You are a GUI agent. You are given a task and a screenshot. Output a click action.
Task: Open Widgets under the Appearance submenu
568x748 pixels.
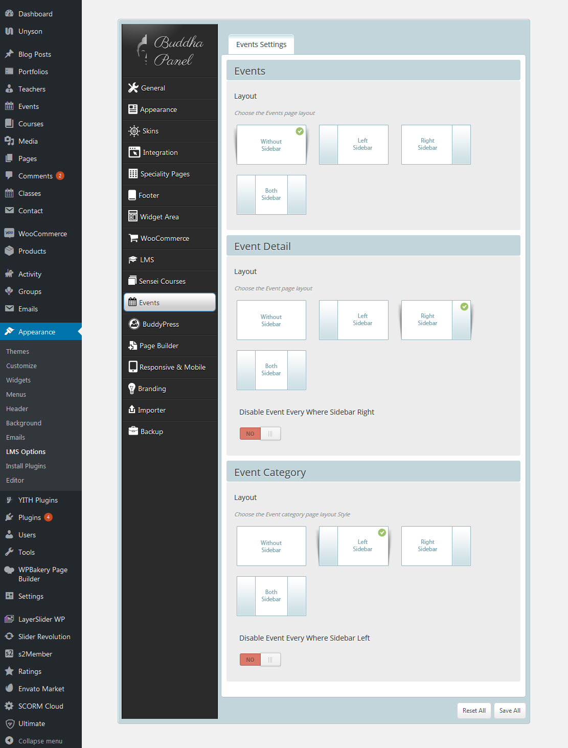pos(18,380)
